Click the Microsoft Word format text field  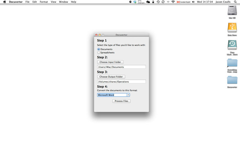[x=112, y=95]
